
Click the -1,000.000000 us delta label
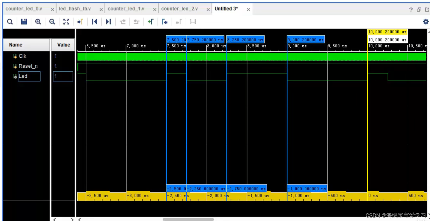tap(307, 188)
